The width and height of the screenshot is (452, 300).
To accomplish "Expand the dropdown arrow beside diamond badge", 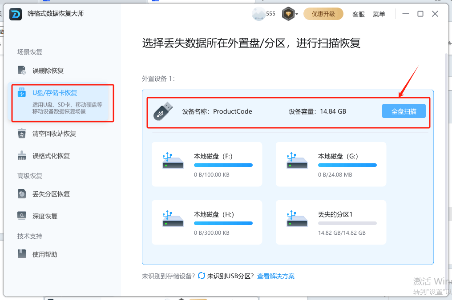I will point(297,14).
